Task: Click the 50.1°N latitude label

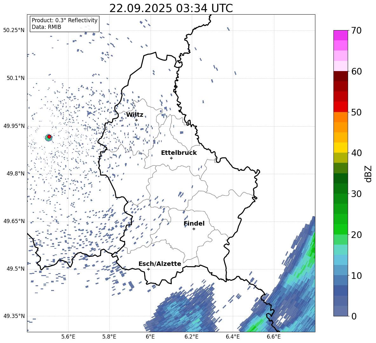Action: coord(16,78)
